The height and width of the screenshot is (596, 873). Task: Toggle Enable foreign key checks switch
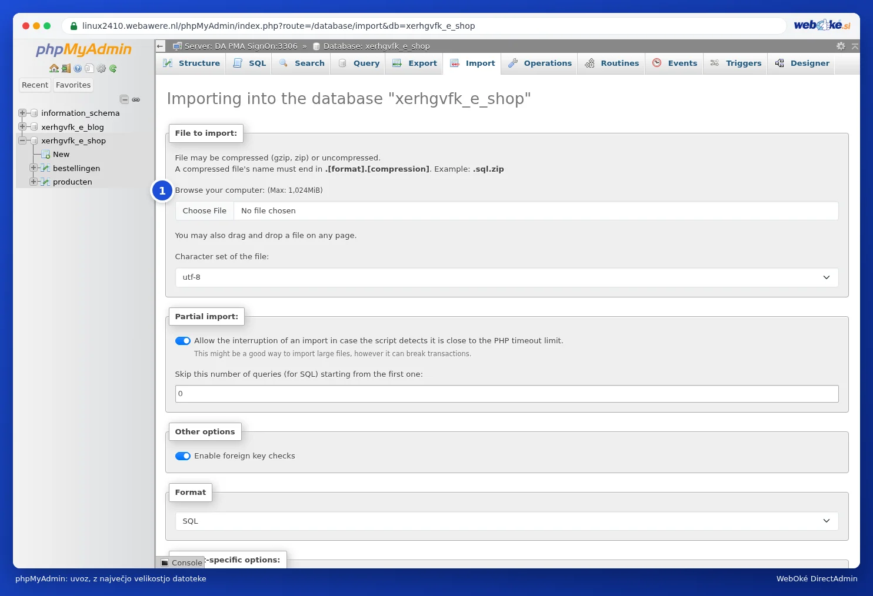tap(183, 456)
